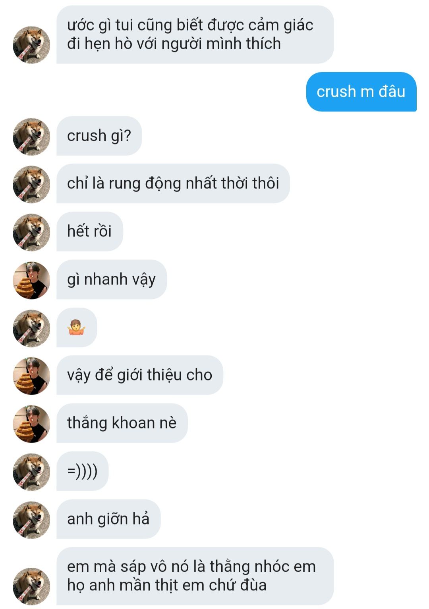Tap the first message starting "ước gì tui"
Viewport: 429px width, 609px height.
(x=195, y=35)
